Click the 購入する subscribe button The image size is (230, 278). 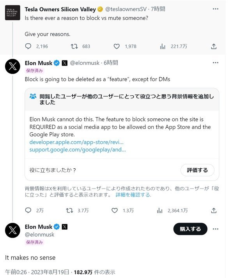pos(190,229)
